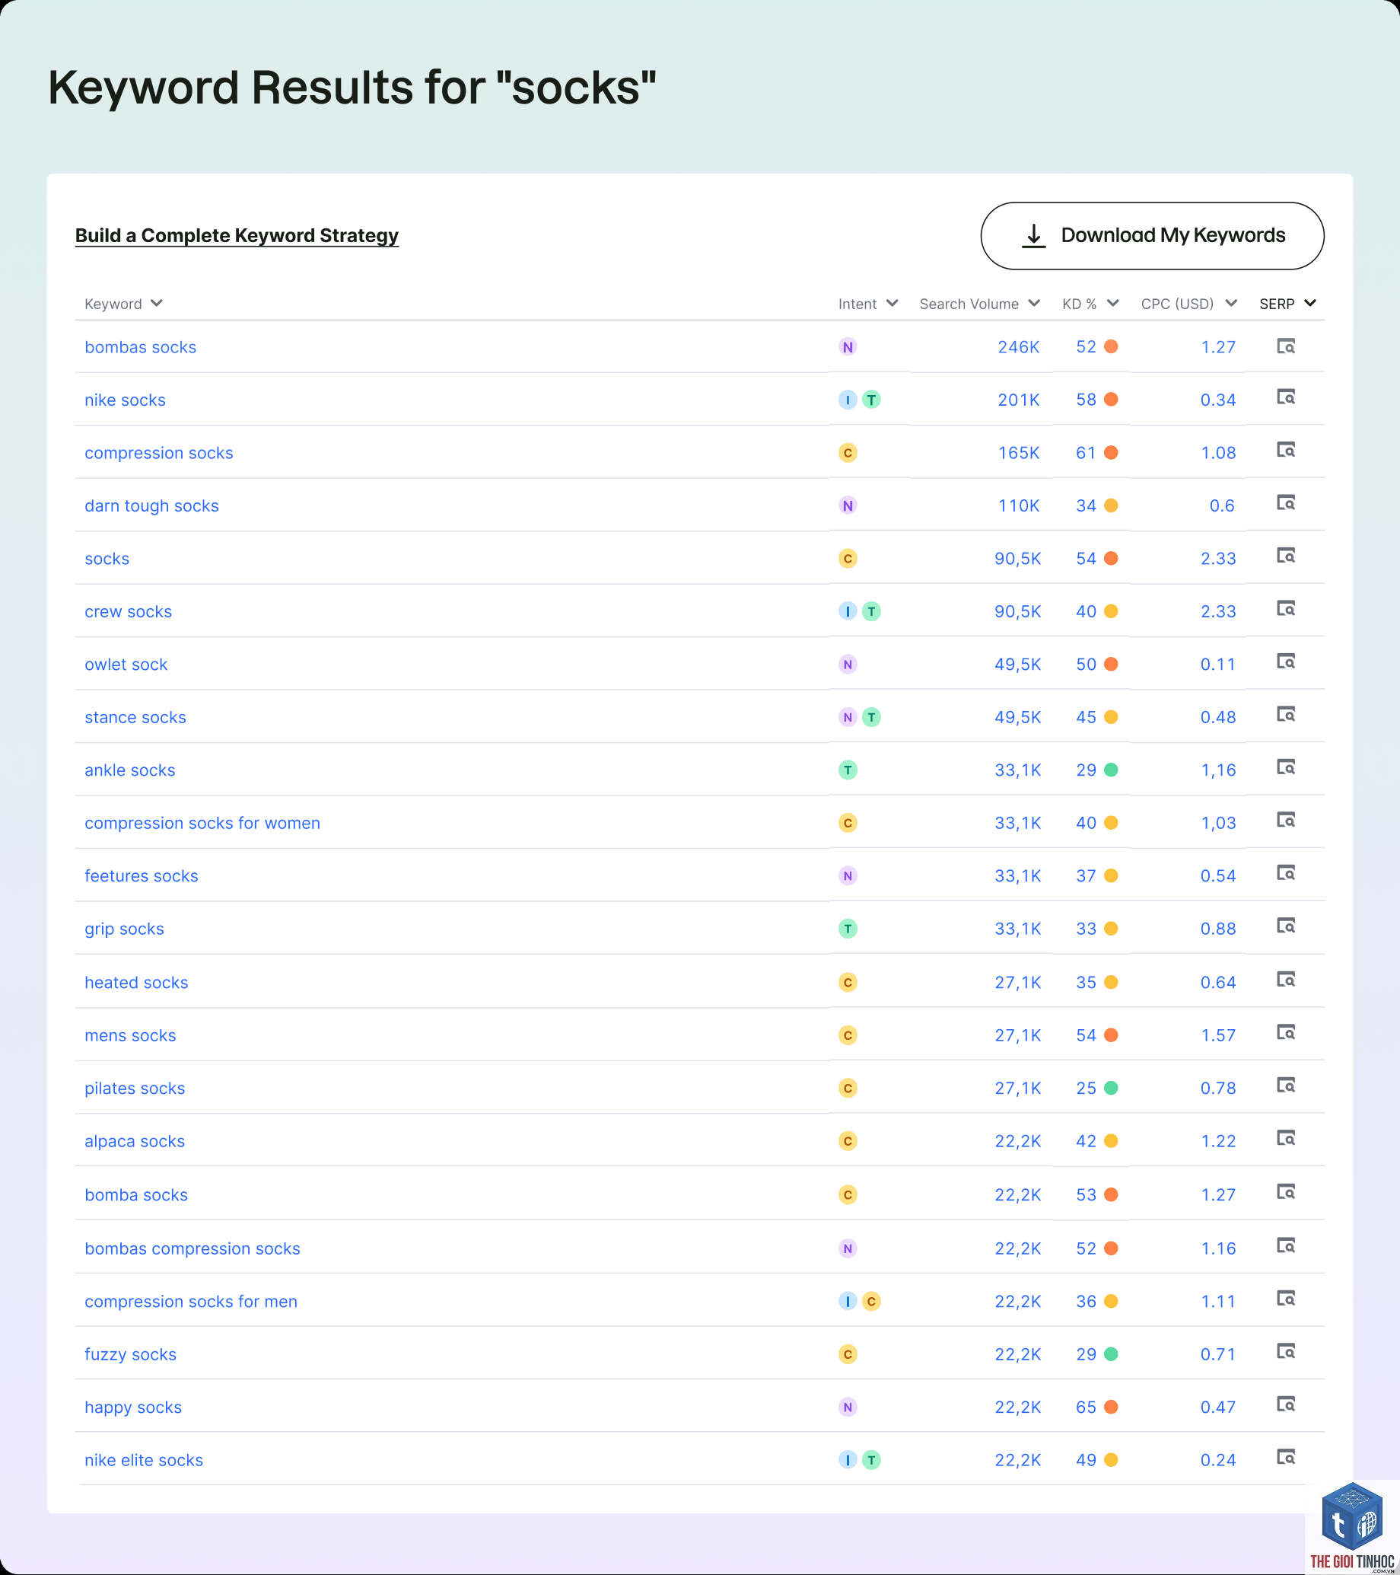Open the owlet sock keyword link
Screen dimensions: 1400x1575
[126, 665]
